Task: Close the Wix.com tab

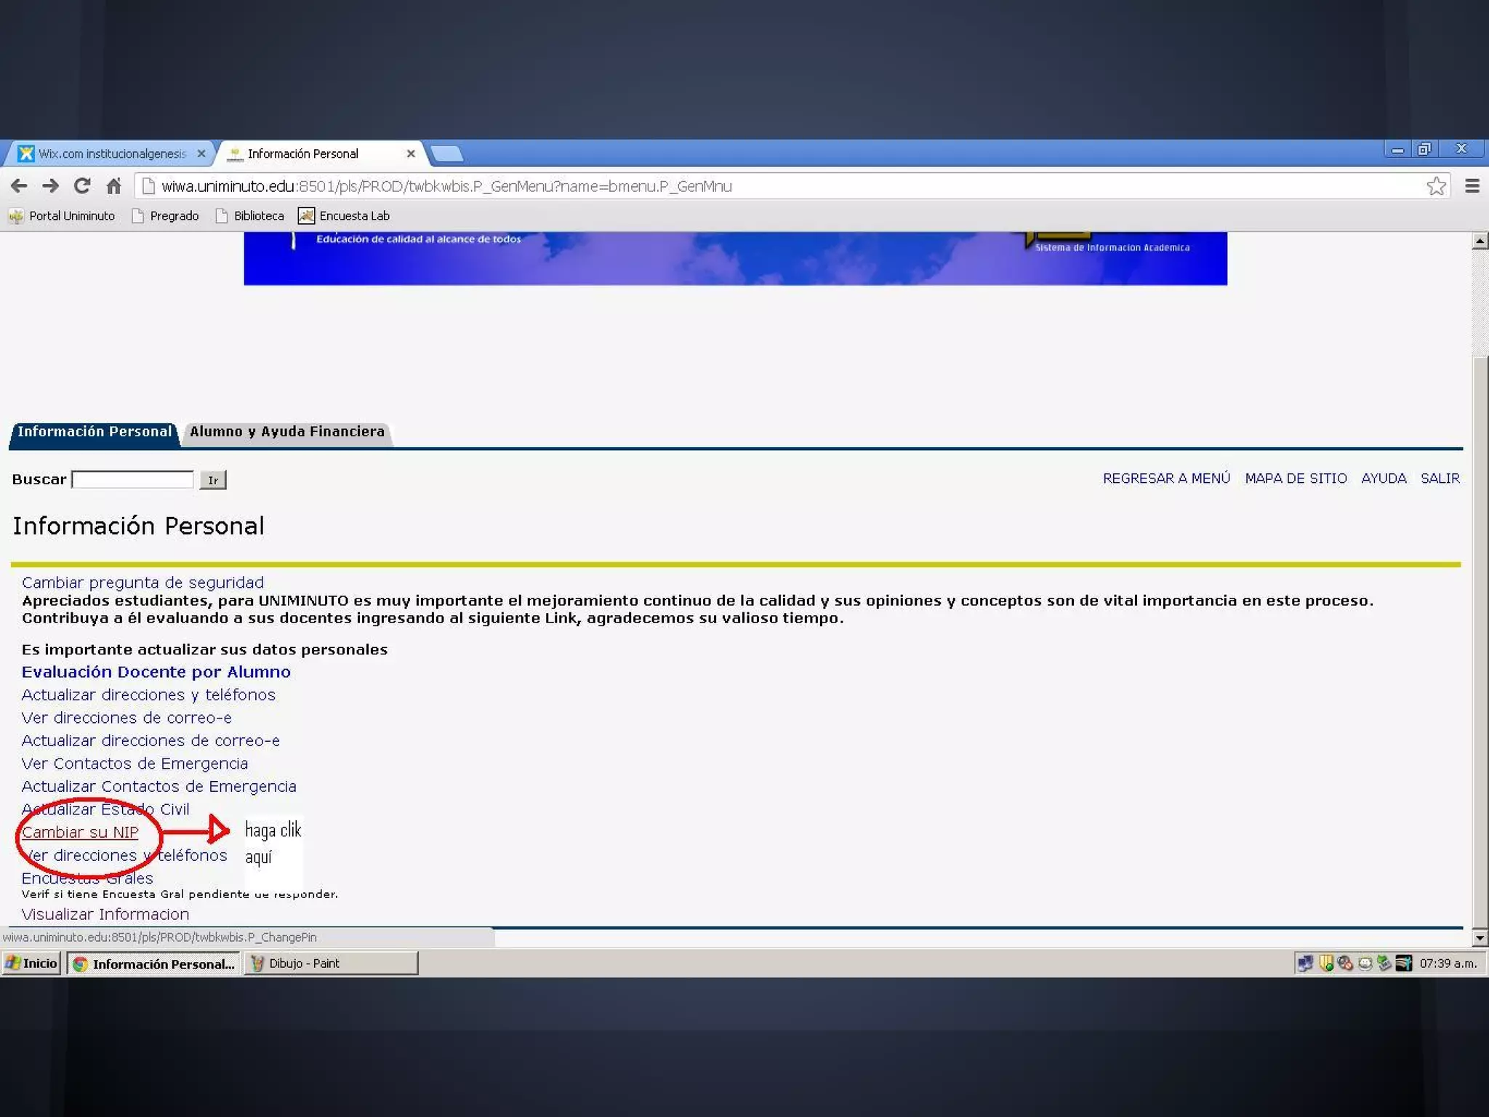Action: [201, 153]
